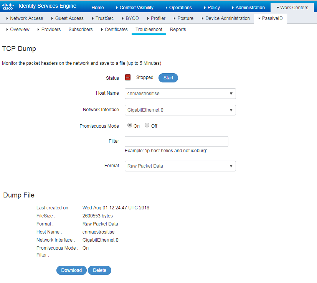Collapse the Work Centers menu
This screenshot has width=317, height=283.
[x=292, y=8]
